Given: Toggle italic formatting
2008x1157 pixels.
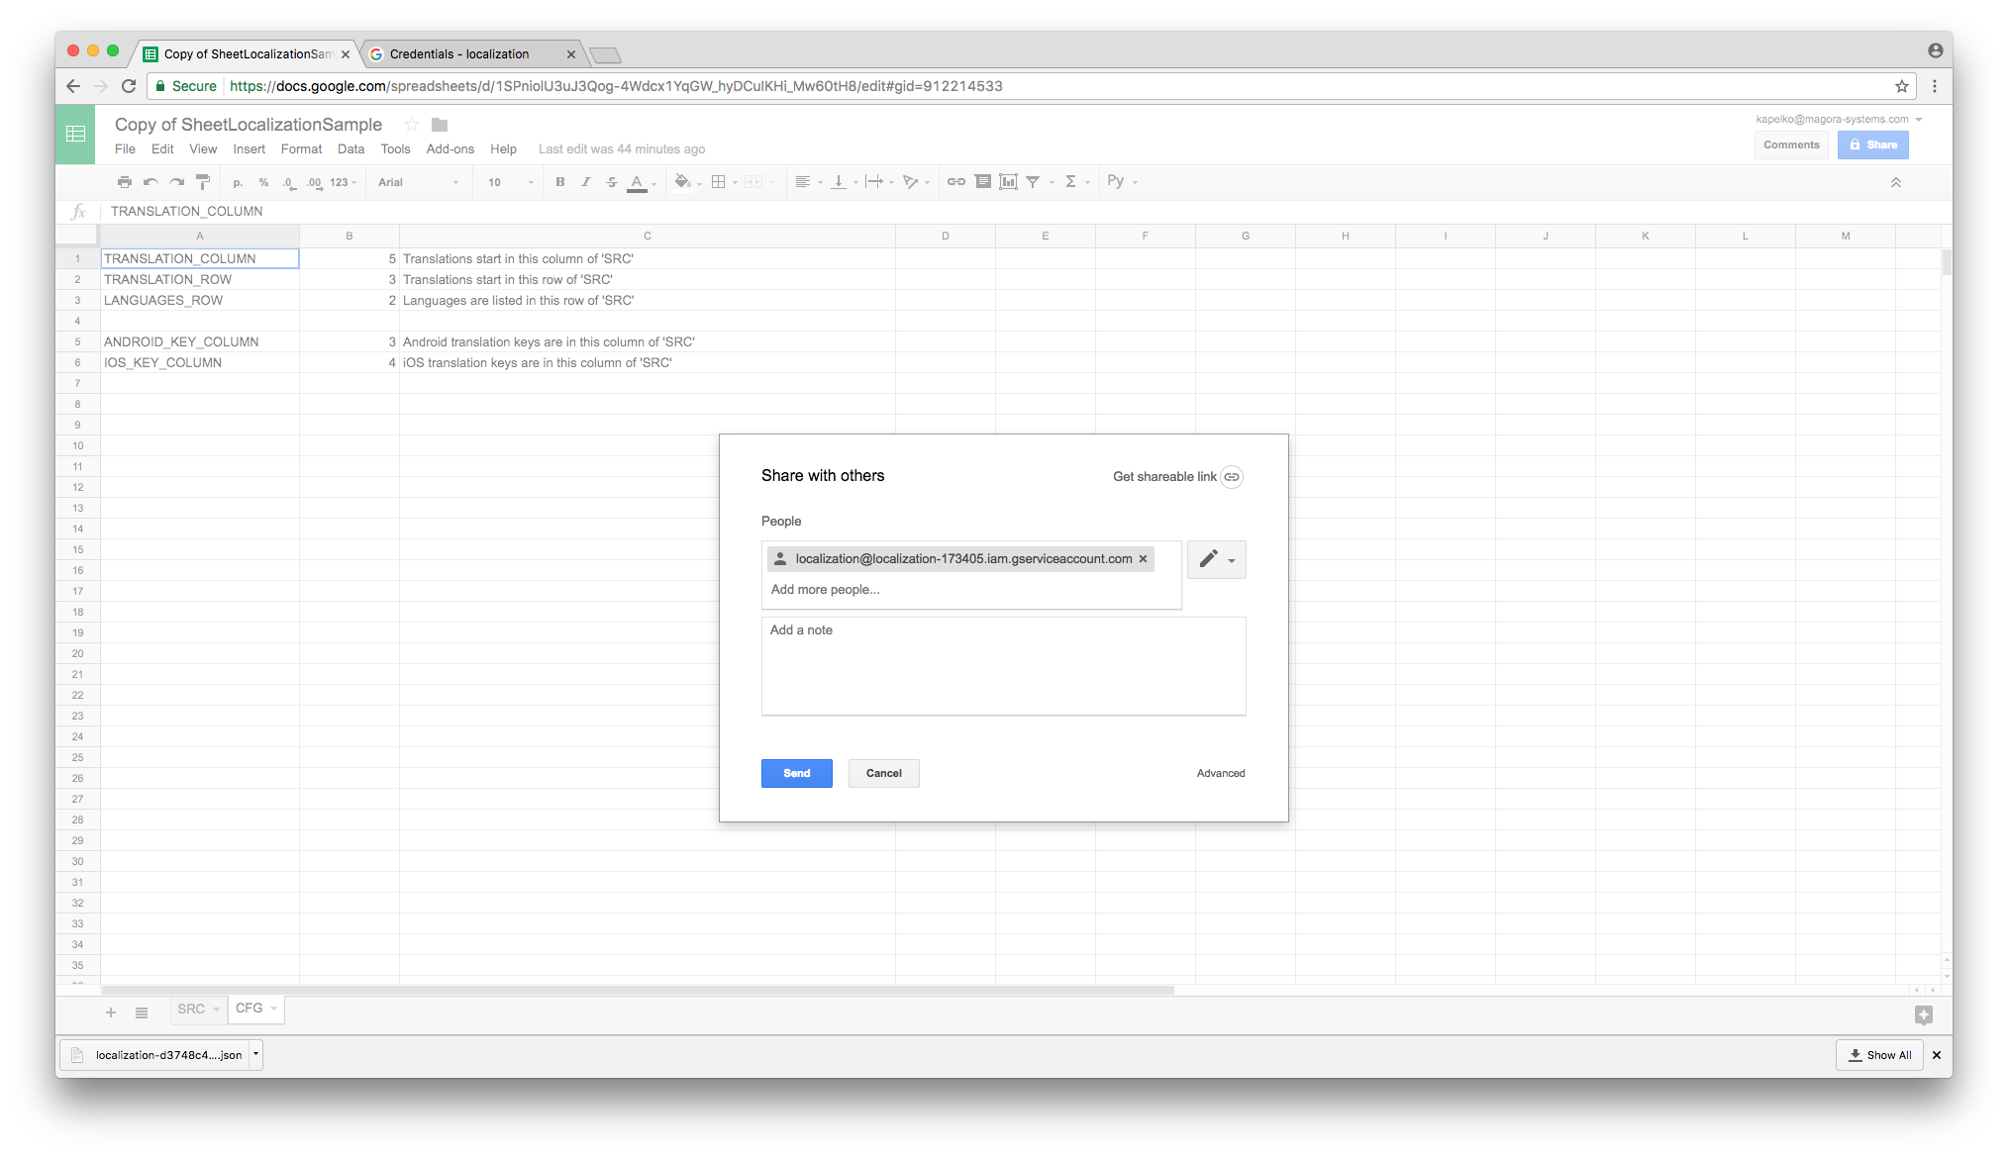Looking at the screenshot, I should pos(586,182).
